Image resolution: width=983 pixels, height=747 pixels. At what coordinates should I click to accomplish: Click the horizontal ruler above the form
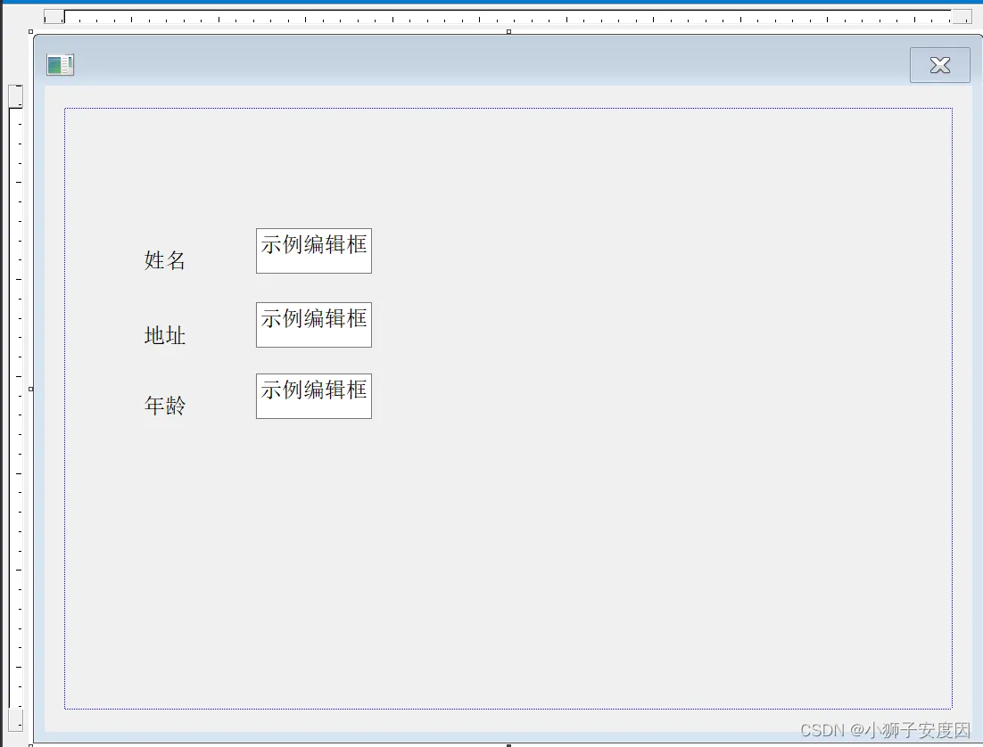491,15
